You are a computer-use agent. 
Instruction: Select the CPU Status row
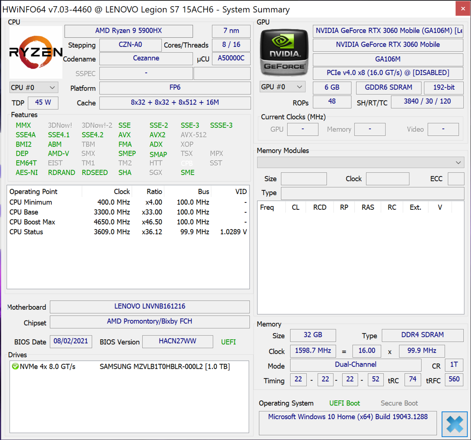point(128,232)
